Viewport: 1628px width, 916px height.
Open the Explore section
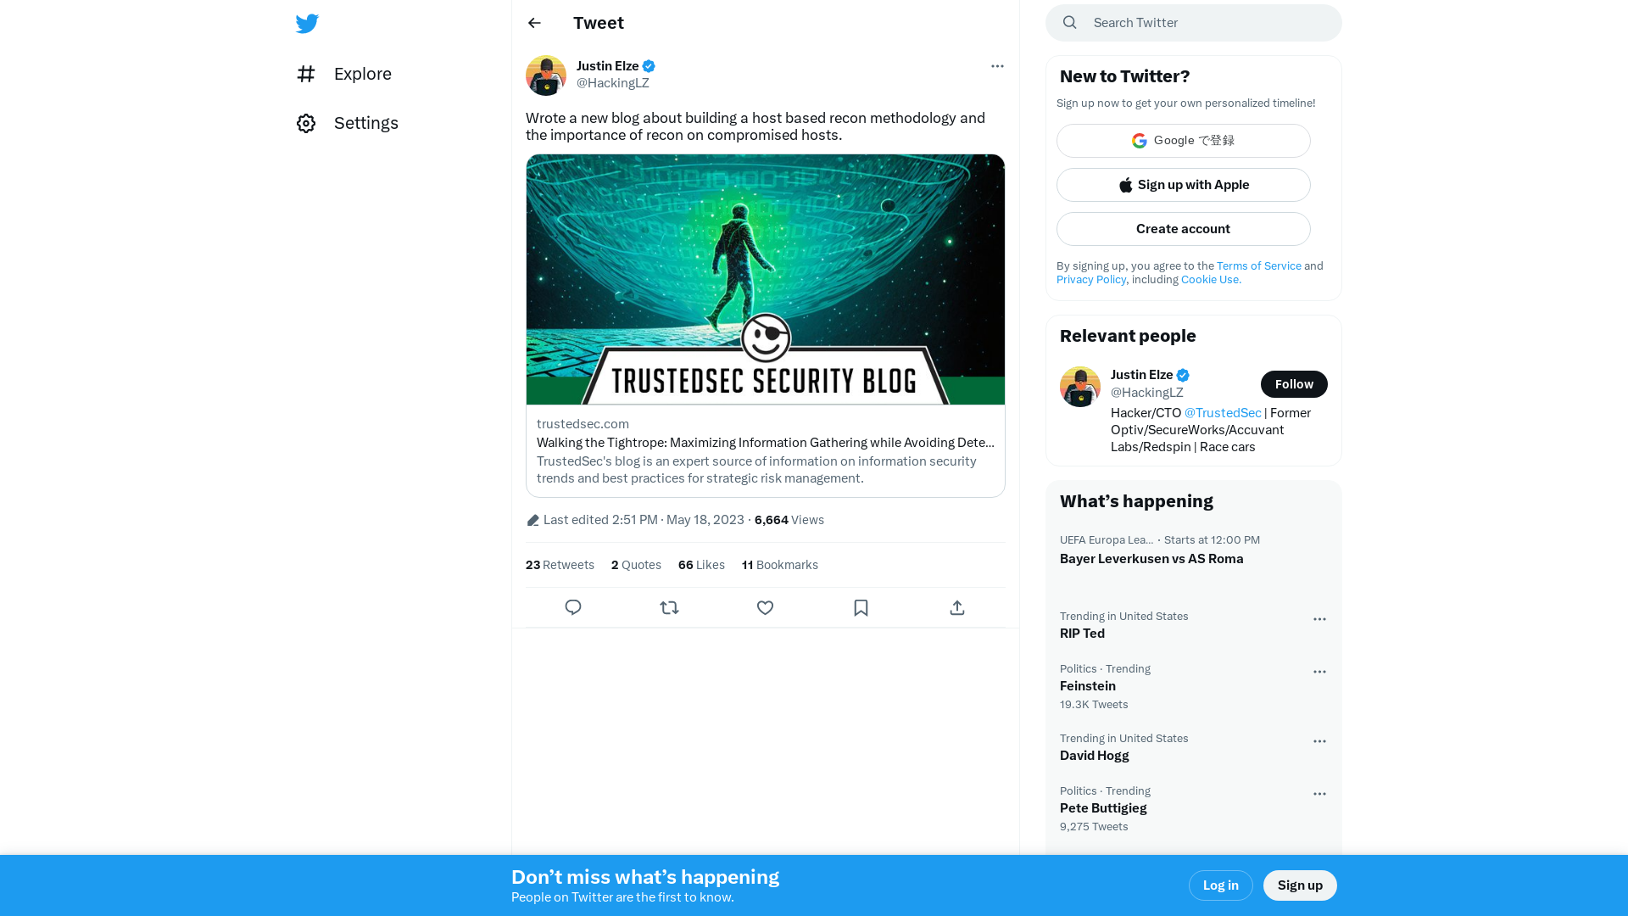click(362, 74)
